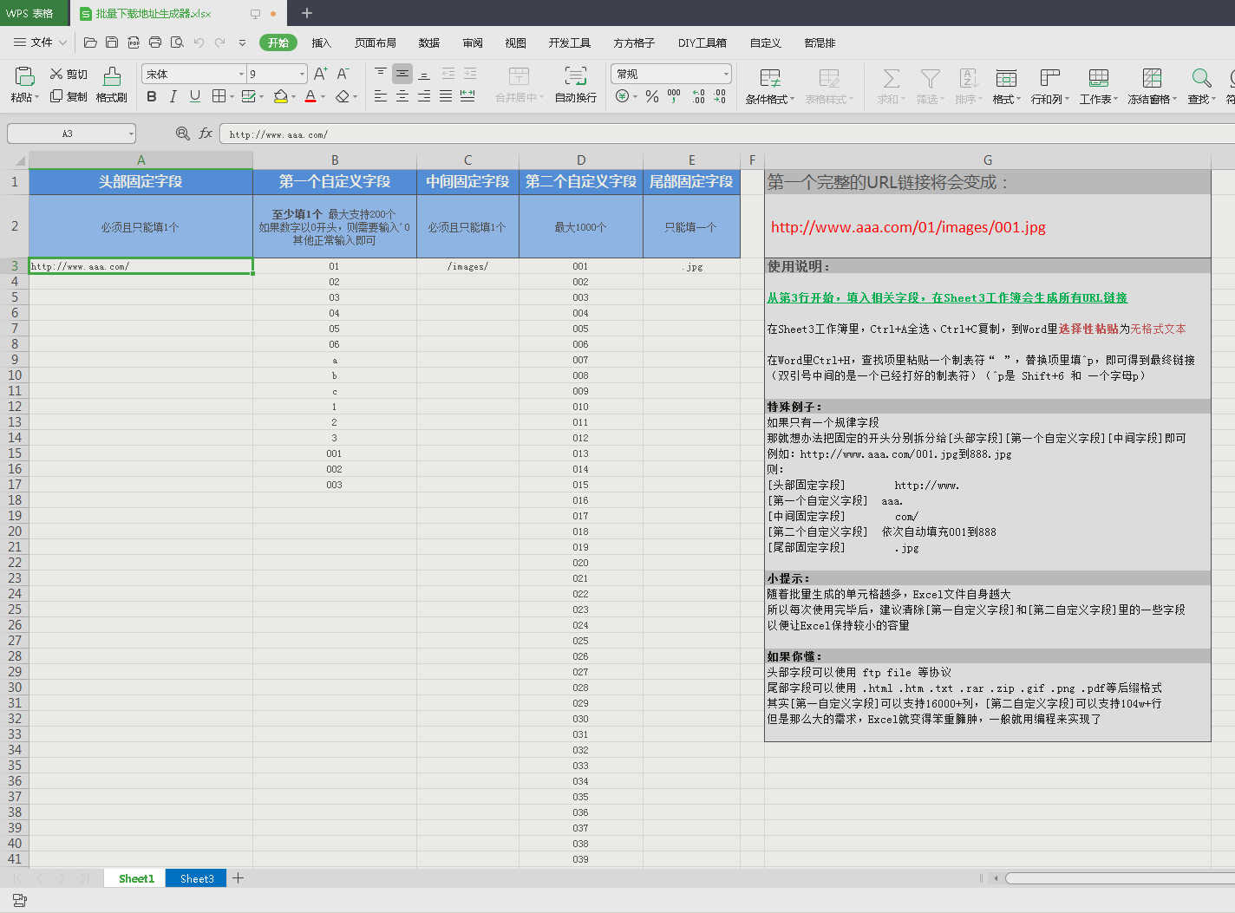
Task: Switch to the 页面布局 (Page Layout) tab
Action: [376, 42]
